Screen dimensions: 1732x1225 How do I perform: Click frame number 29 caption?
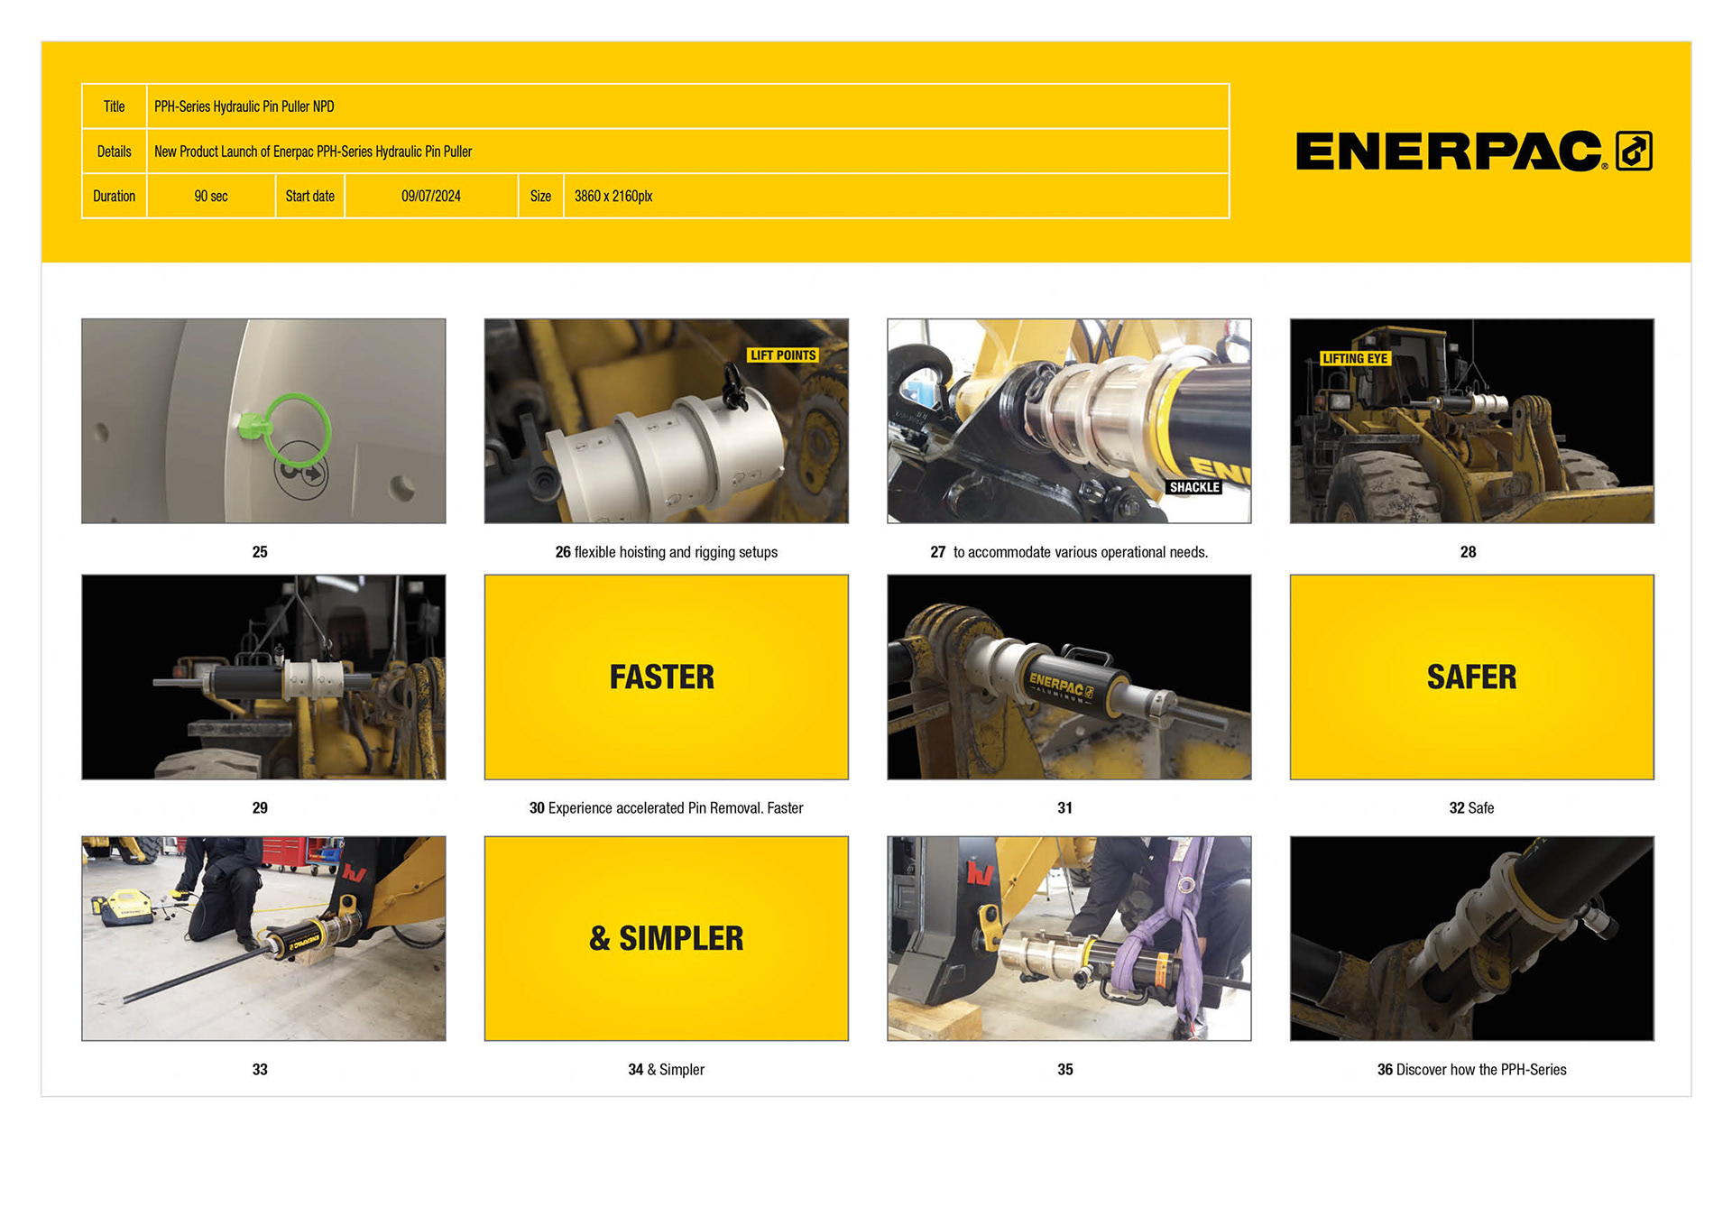coord(260,808)
